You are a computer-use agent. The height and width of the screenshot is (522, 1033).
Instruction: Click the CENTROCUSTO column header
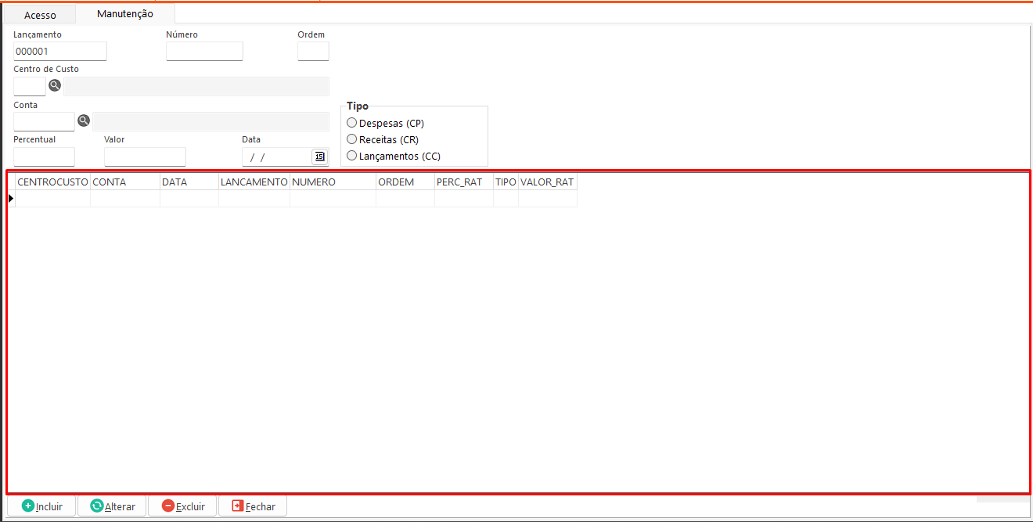click(52, 182)
